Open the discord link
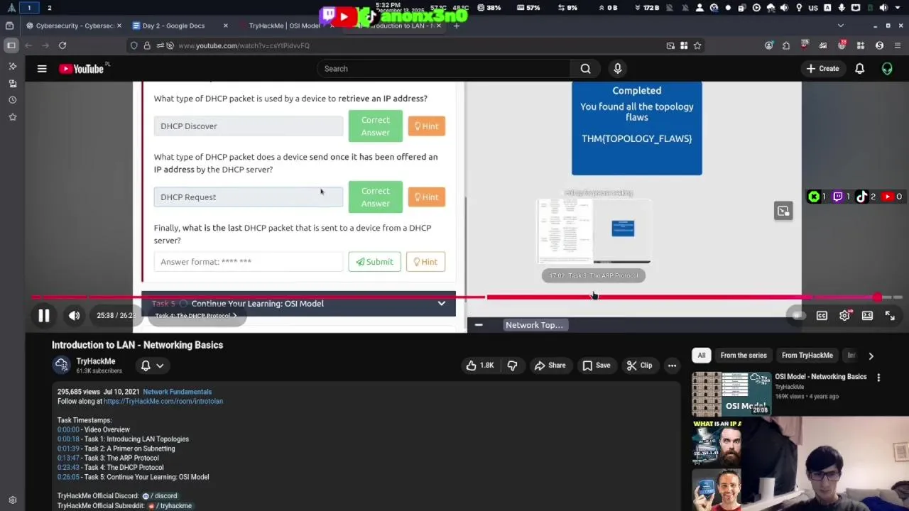Image resolution: width=909 pixels, height=511 pixels. click(x=160, y=496)
